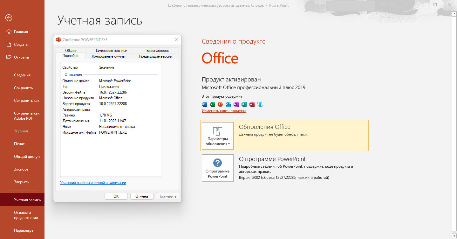457x239 pixels.
Task: Click Удаление свойств и личной информации link
Action: pos(93,183)
